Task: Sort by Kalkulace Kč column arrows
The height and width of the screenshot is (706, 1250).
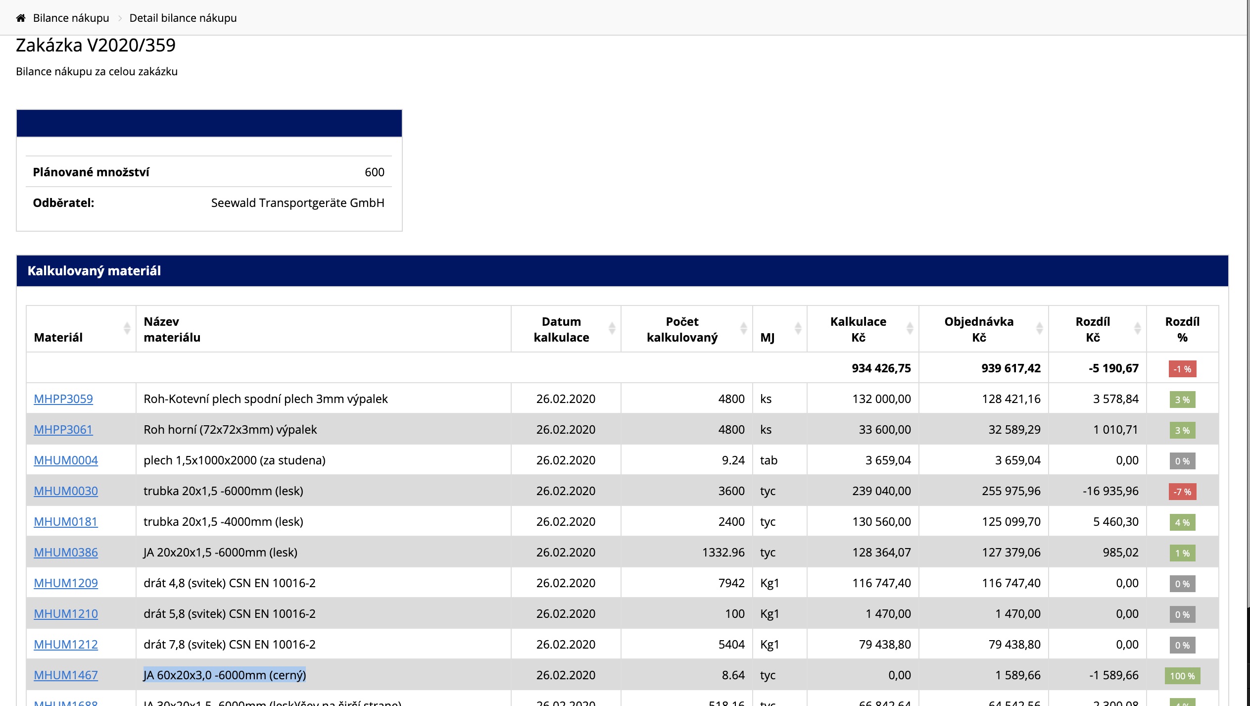Action: tap(910, 328)
